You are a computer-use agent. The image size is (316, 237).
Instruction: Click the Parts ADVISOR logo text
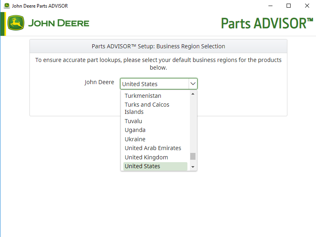click(x=267, y=23)
